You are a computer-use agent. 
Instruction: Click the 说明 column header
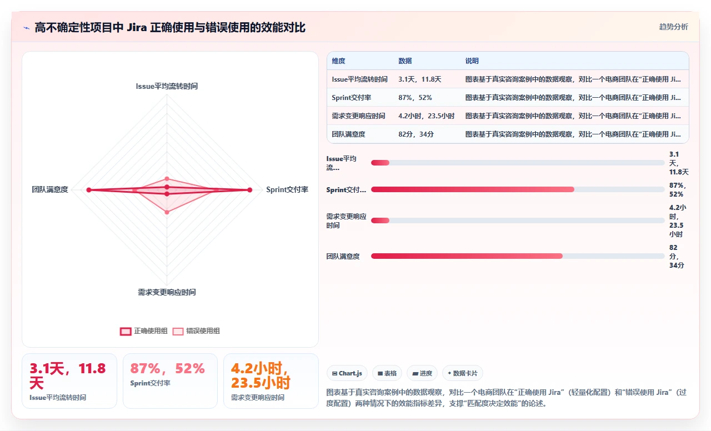tap(472, 61)
